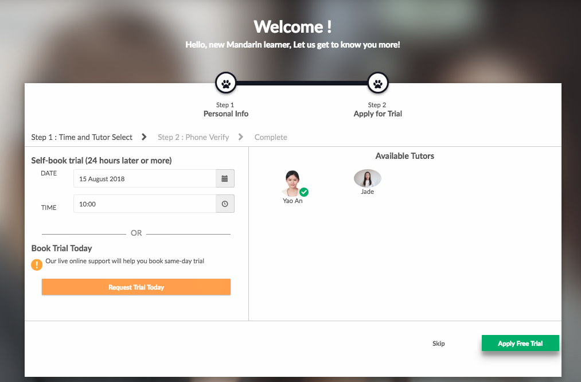Click the orange exclamation notice icon
This screenshot has width=581, height=382.
coord(37,264)
